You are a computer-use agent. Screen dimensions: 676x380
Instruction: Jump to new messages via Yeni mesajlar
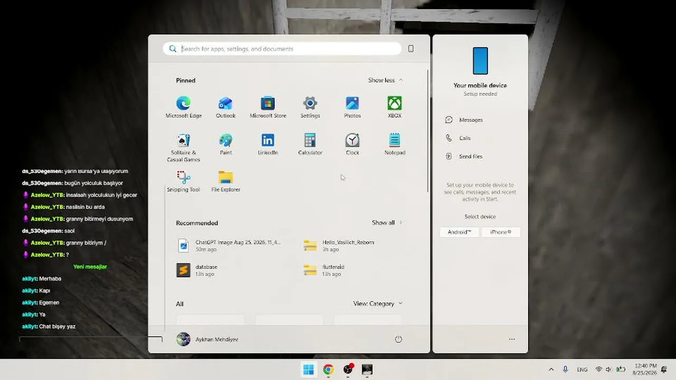[90, 267]
